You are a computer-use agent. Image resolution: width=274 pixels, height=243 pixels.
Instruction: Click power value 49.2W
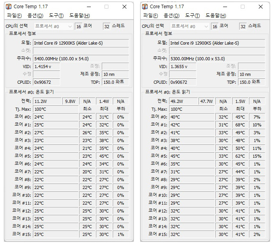(183, 101)
